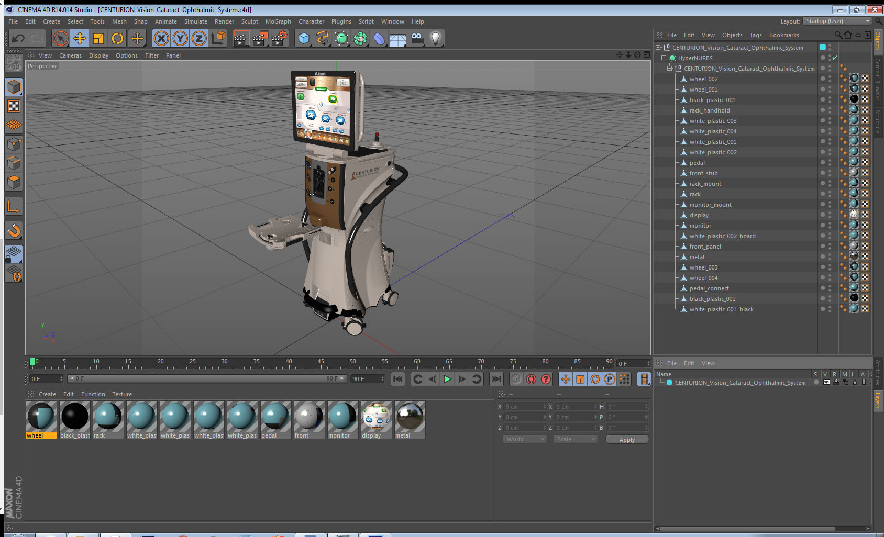Open Material Manager Function menu

pyautogui.click(x=93, y=394)
